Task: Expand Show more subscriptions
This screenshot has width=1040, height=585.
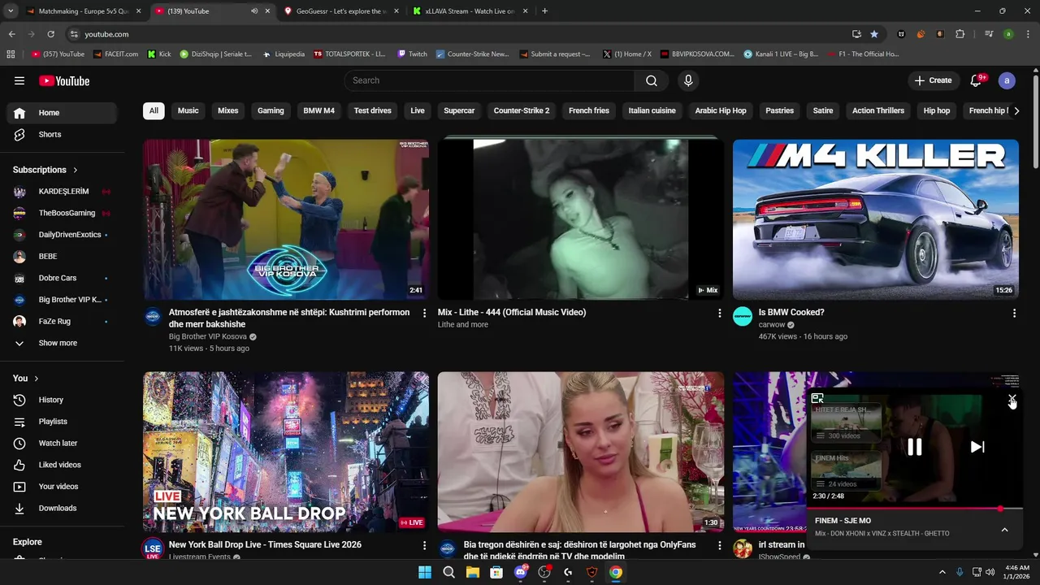Action: [x=62, y=343]
